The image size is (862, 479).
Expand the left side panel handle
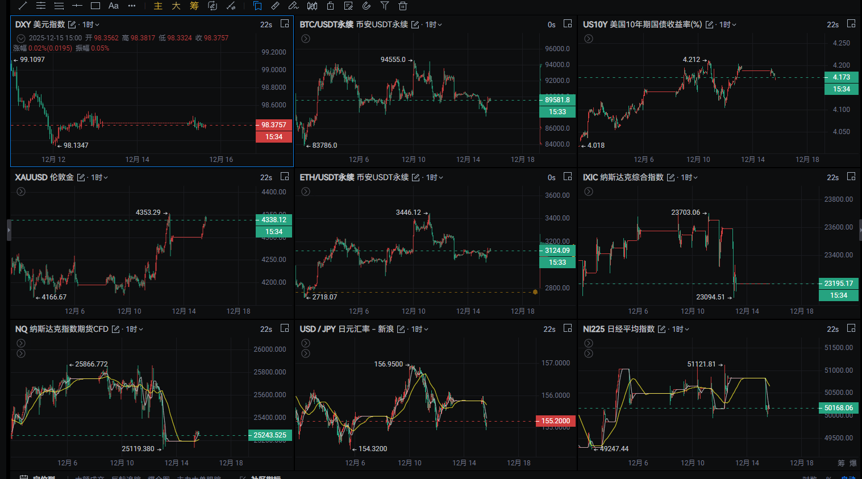[x=9, y=230]
